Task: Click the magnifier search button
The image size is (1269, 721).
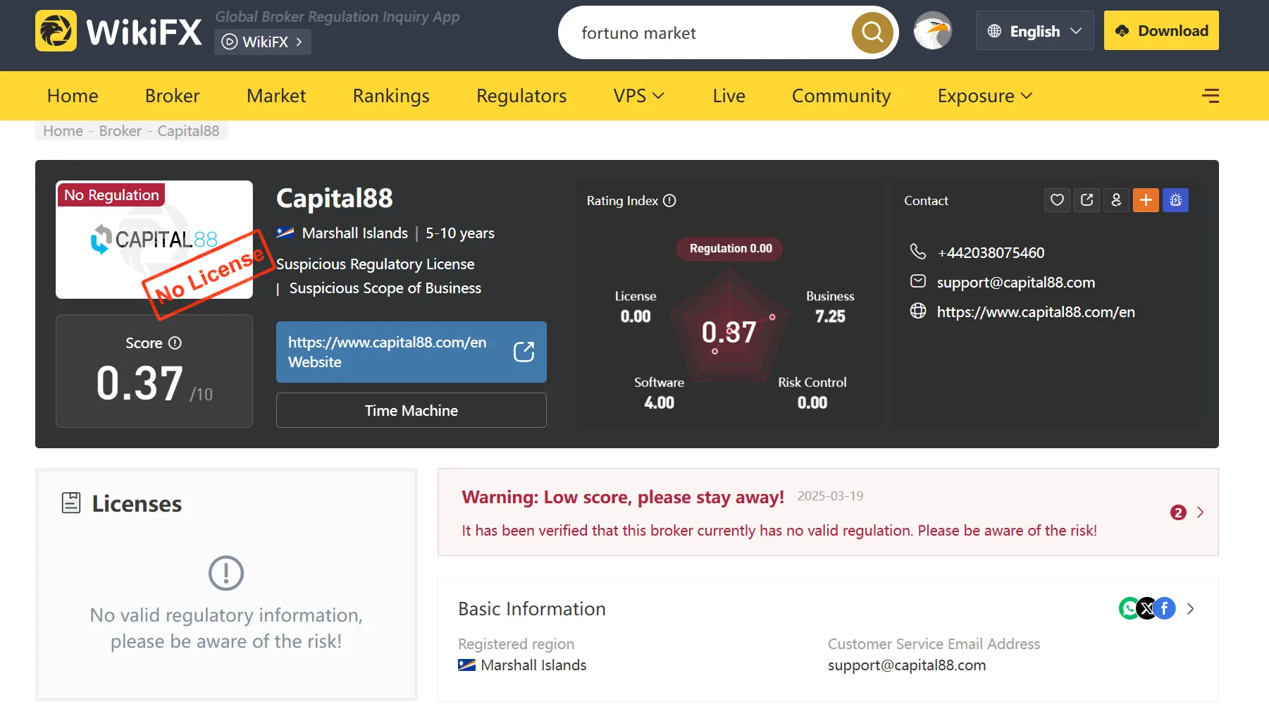Action: (x=872, y=32)
